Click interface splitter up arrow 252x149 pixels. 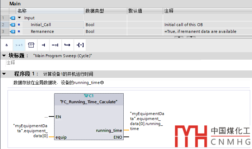(179, 37)
